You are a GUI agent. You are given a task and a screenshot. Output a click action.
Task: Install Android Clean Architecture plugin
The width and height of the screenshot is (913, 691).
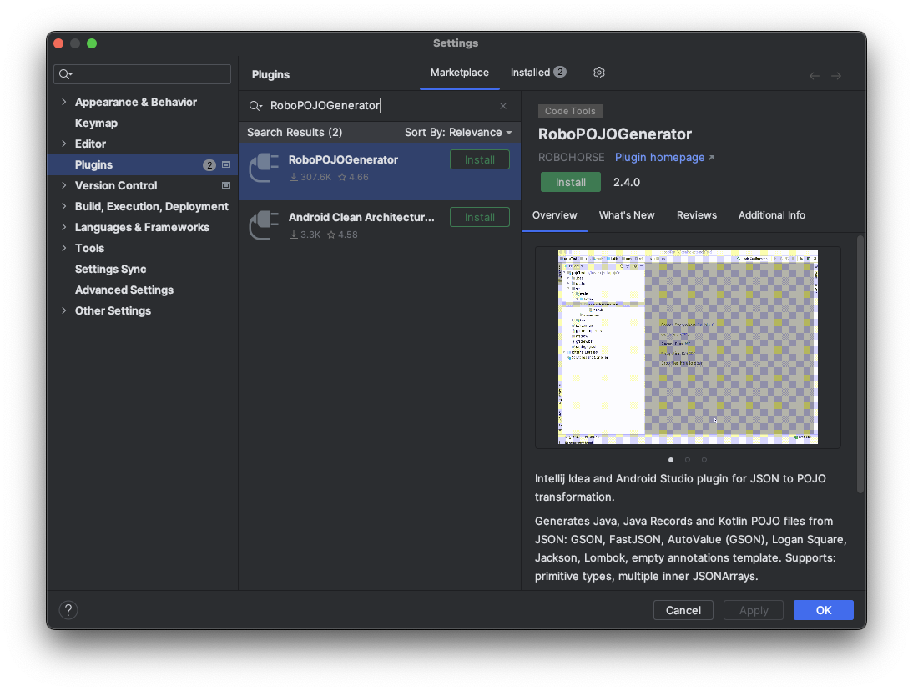[480, 218]
